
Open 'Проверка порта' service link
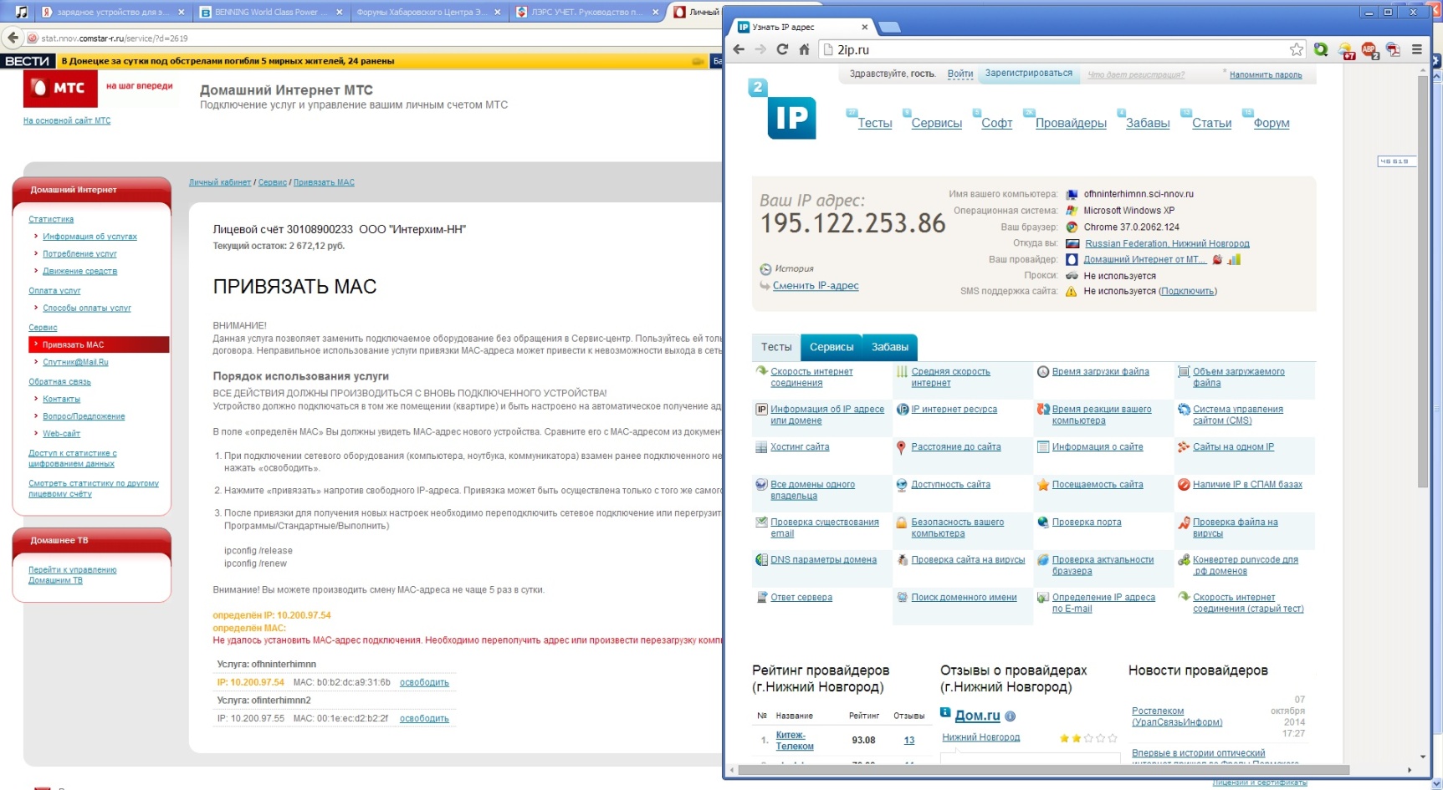pyautogui.click(x=1087, y=522)
